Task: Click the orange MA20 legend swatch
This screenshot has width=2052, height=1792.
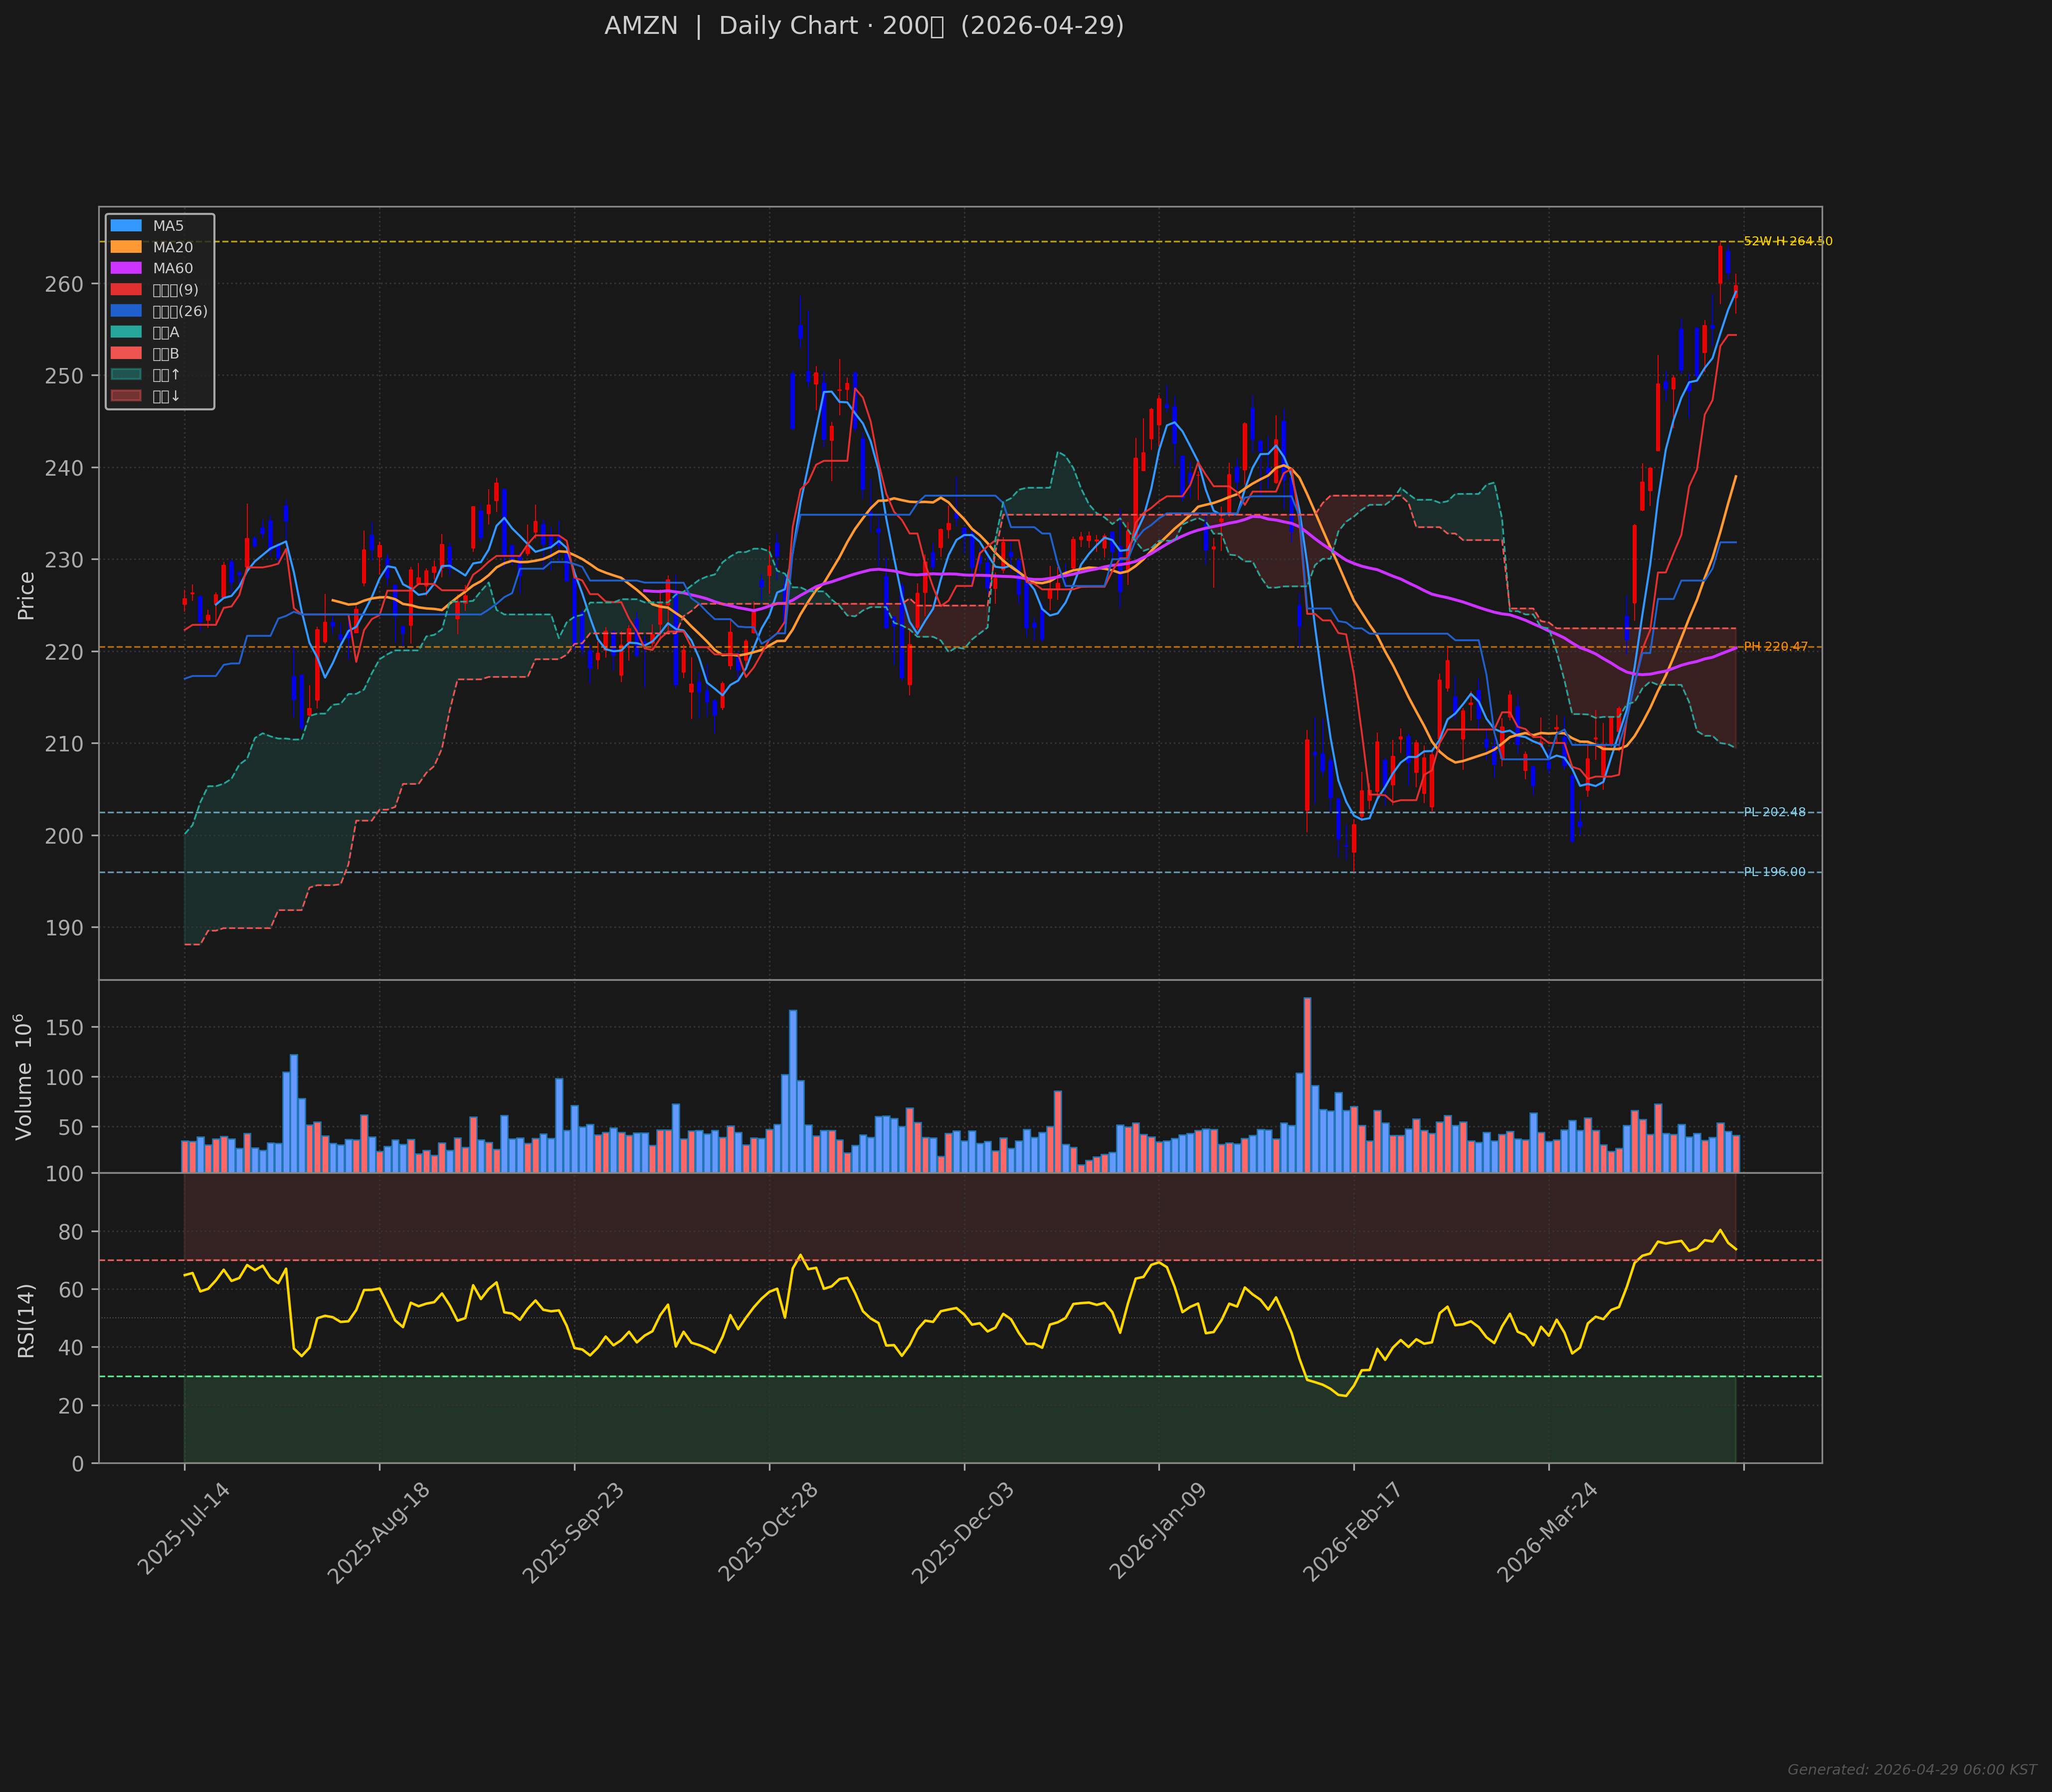Action: pos(126,247)
